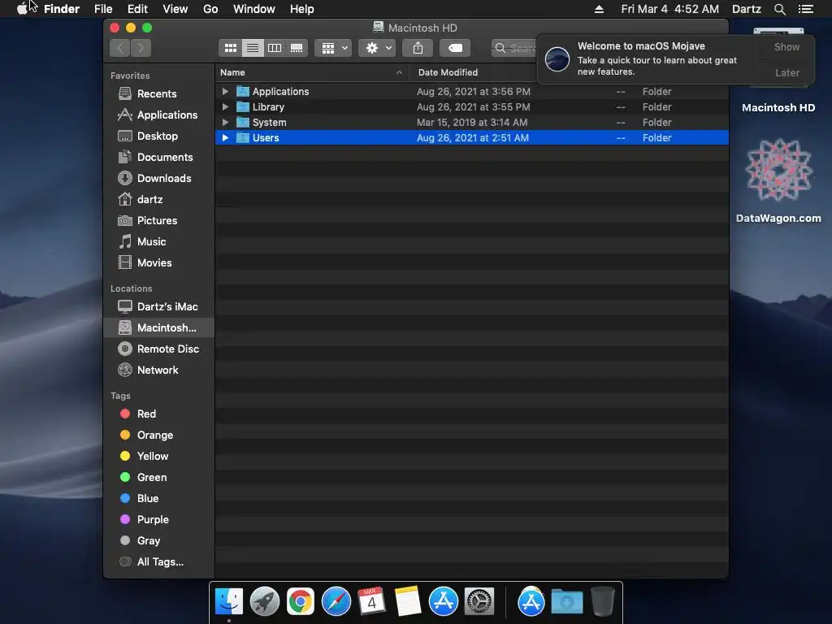
Task: Open the Window menu
Action: coord(254,9)
